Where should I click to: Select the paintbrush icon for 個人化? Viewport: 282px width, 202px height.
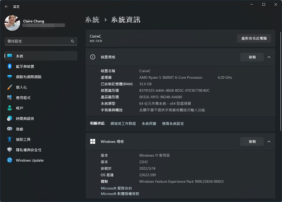(x=10, y=87)
